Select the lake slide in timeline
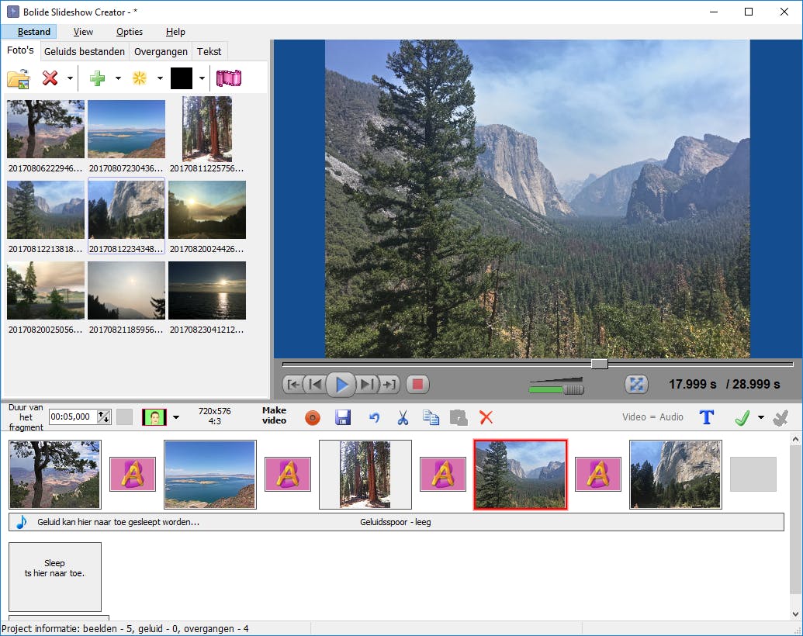Screen dimensions: 803x636 pos(210,475)
